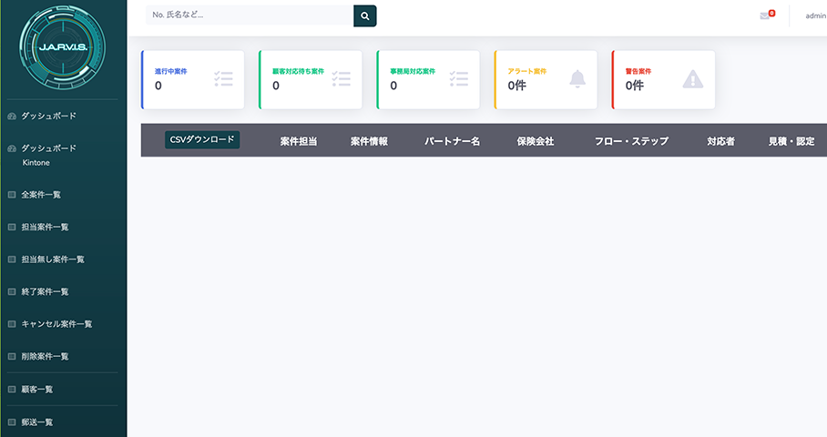Open ダッシュボード from the sidebar
The height and width of the screenshot is (437, 827).
click(x=48, y=116)
